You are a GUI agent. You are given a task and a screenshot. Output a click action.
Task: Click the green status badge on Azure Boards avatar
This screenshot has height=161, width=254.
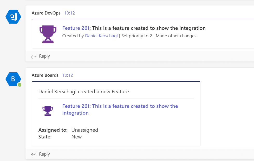pyautogui.click(x=19, y=85)
